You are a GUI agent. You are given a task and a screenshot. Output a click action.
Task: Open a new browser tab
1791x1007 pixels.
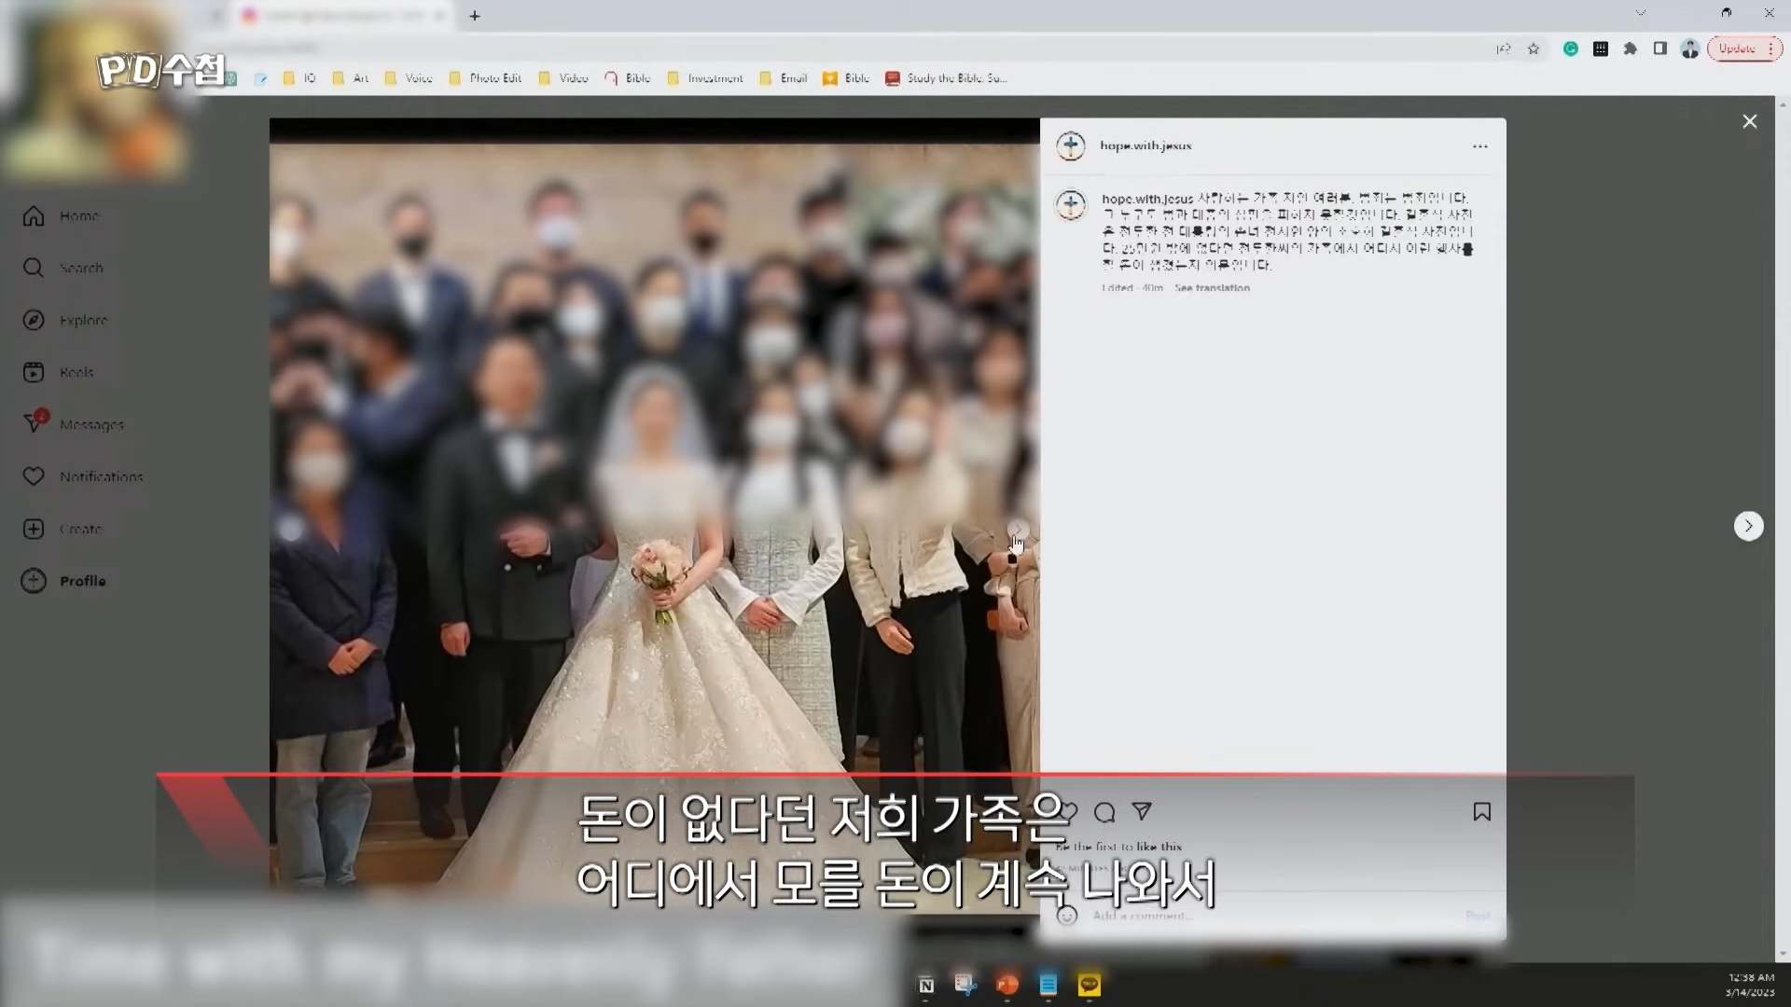click(475, 16)
